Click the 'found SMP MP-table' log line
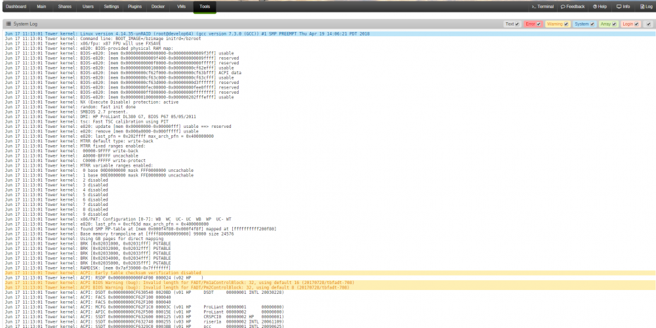The width and height of the screenshot is (656, 328). pos(140,229)
